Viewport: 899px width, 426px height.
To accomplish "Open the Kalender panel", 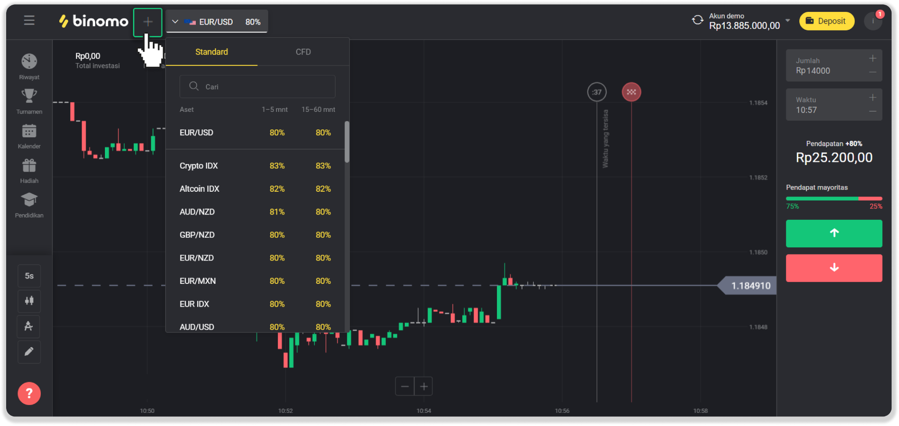I will coord(29,136).
